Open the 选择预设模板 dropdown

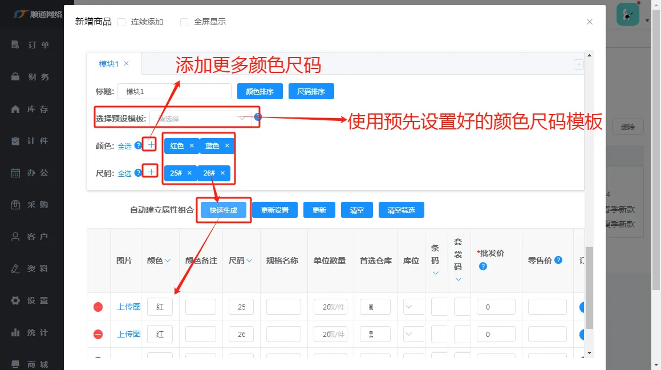tap(201, 119)
